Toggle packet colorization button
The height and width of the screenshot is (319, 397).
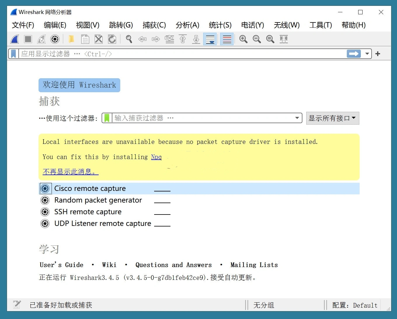[x=227, y=39]
